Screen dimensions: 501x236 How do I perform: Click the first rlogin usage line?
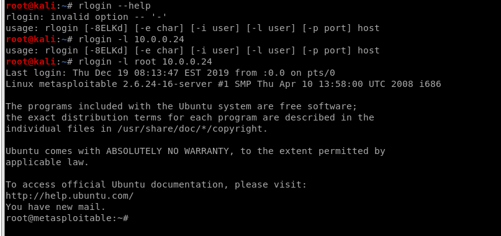(x=192, y=28)
